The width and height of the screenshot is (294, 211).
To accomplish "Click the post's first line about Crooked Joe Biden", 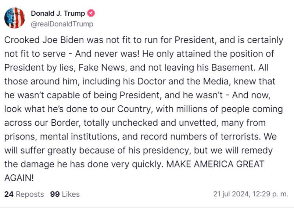I will pyautogui.click(x=144, y=40).
